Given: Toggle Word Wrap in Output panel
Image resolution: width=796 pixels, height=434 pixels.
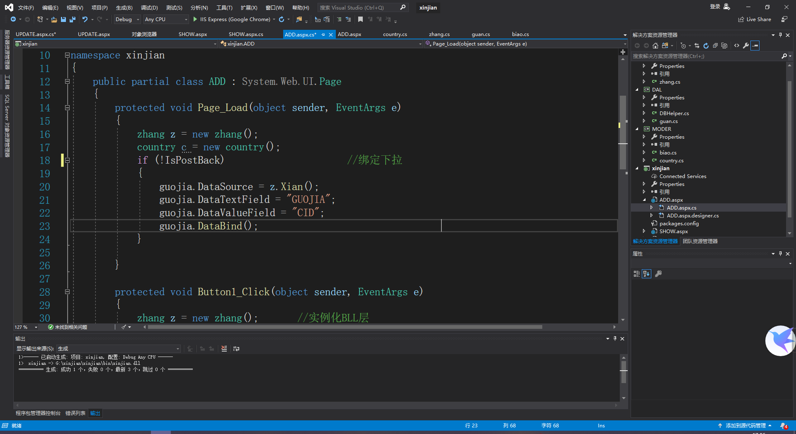Looking at the screenshot, I should 236,349.
